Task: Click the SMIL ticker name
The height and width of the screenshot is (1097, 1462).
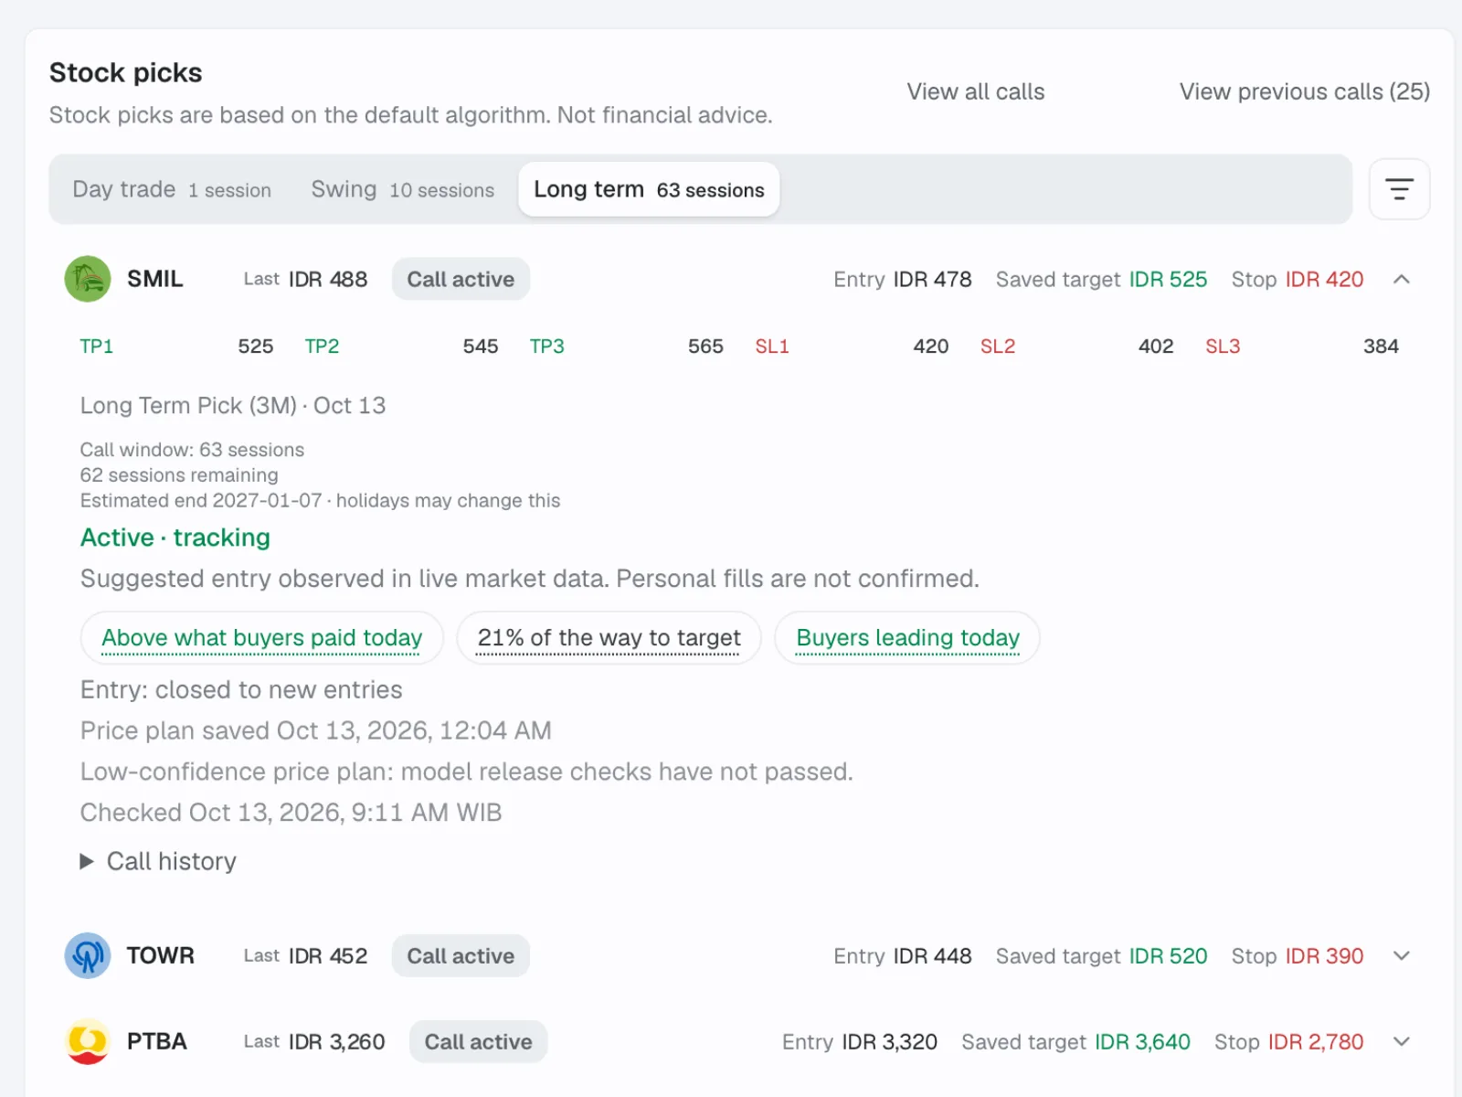Action: coord(155,279)
